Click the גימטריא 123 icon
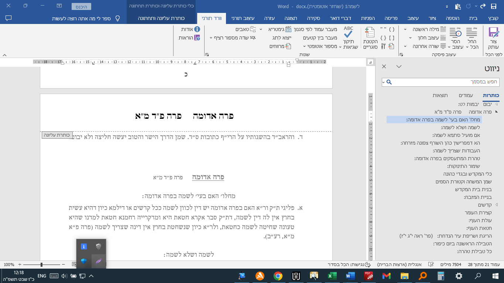504x283 pixels. (288, 29)
